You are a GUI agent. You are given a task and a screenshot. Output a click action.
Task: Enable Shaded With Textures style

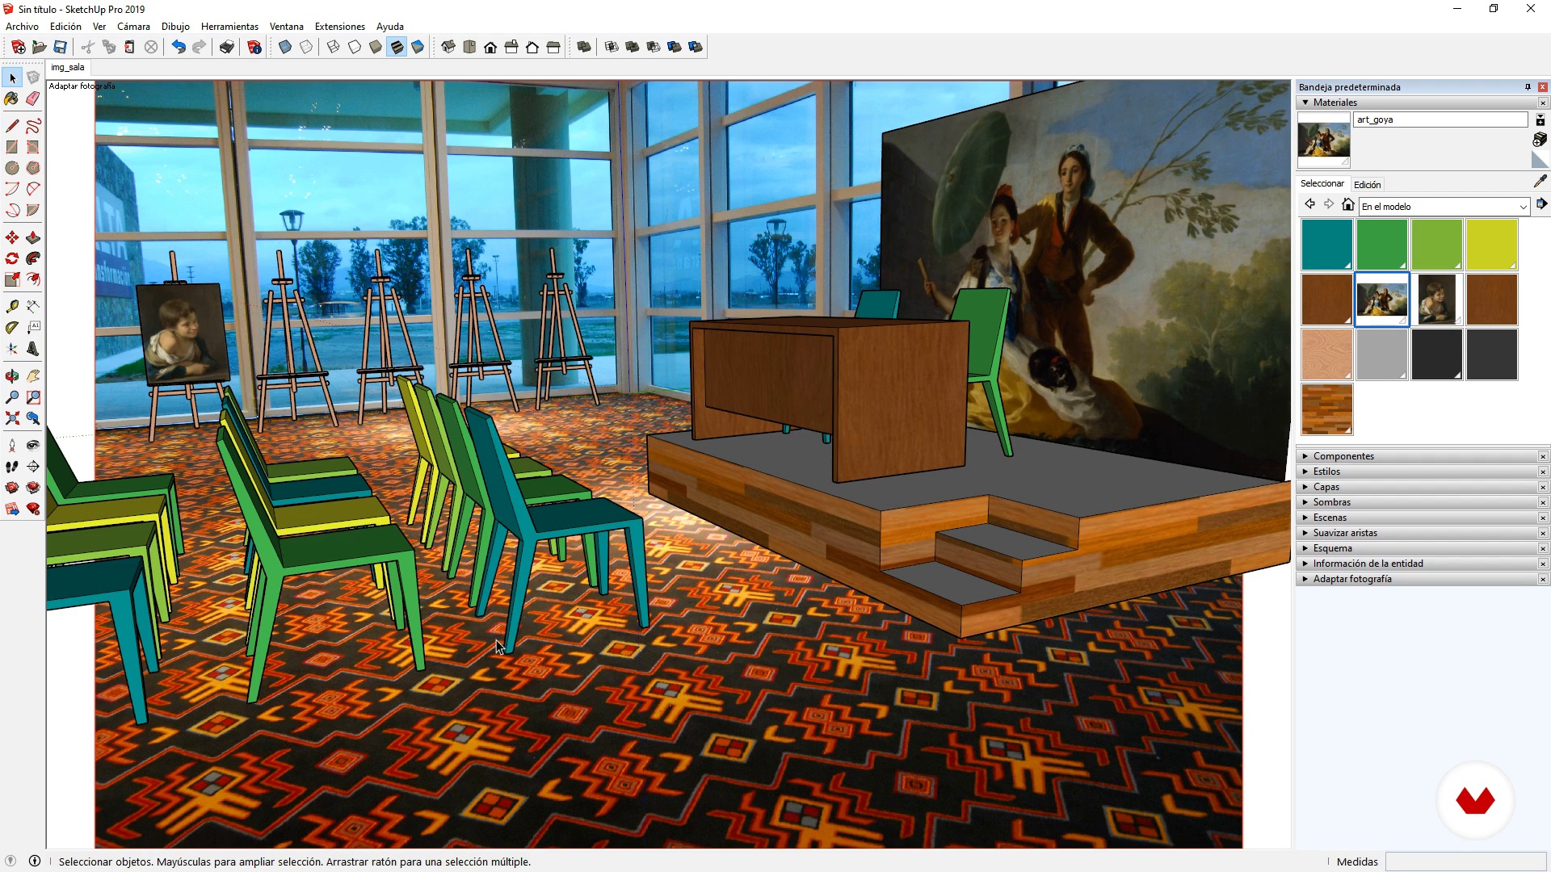click(x=397, y=47)
